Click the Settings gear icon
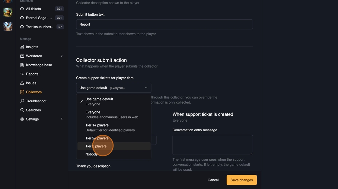Viewport: 338px width, 189px height. 22,119
